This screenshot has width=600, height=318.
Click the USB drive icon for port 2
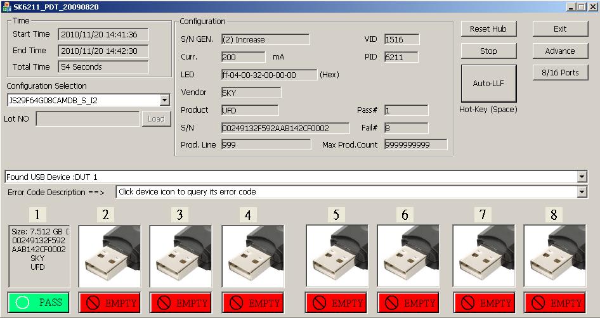click(110, 256)
